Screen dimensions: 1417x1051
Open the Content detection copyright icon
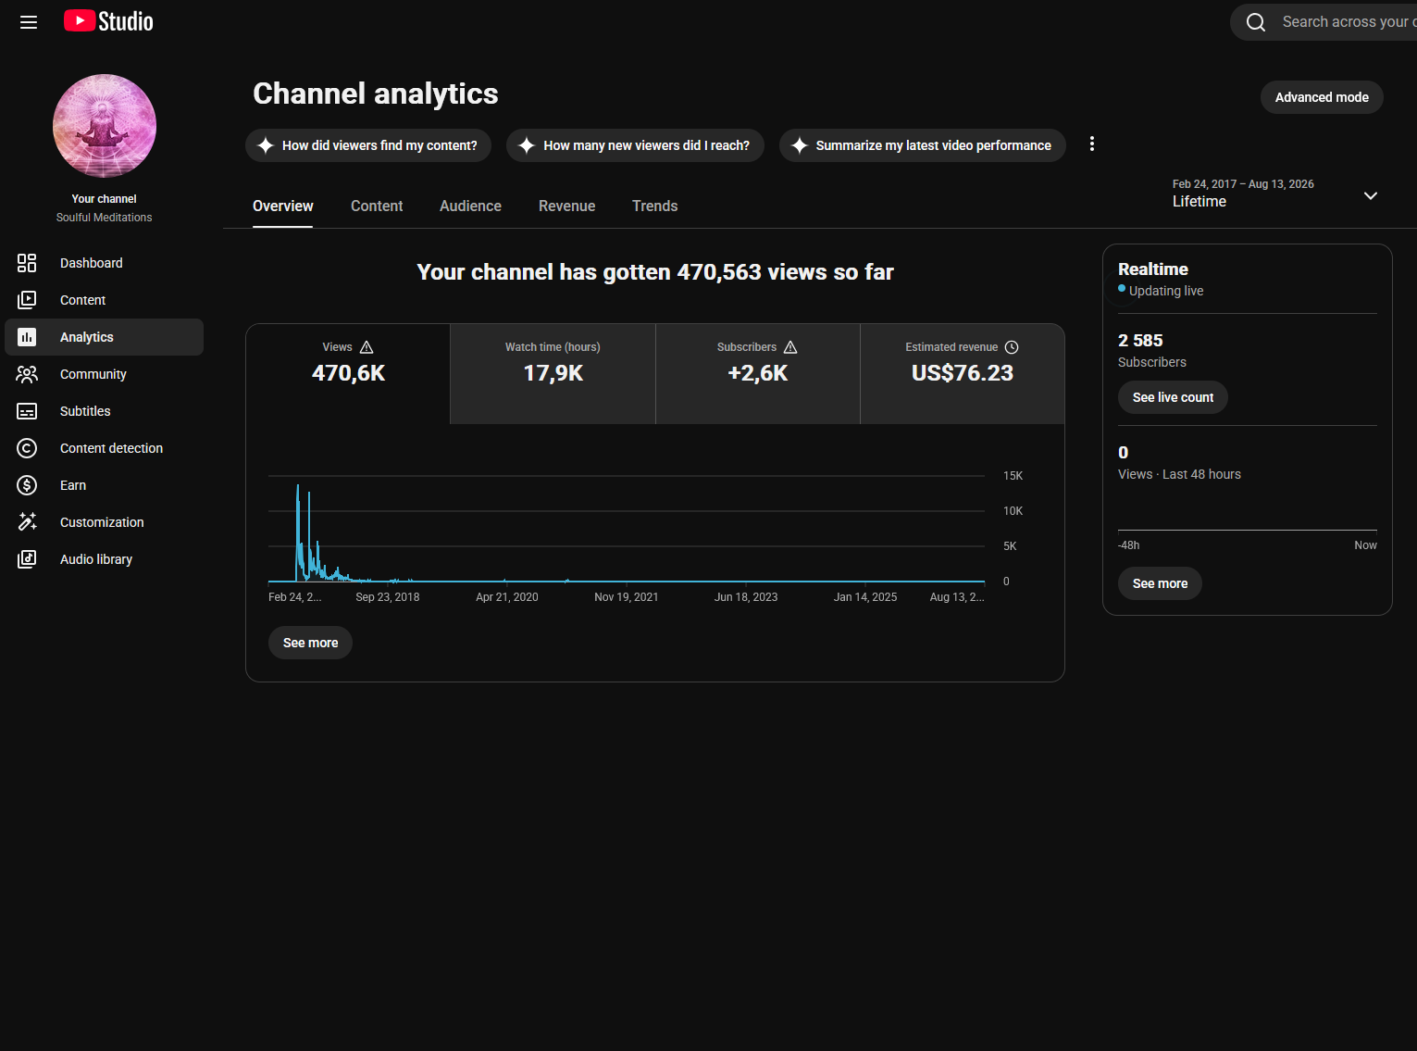point(27,448)
